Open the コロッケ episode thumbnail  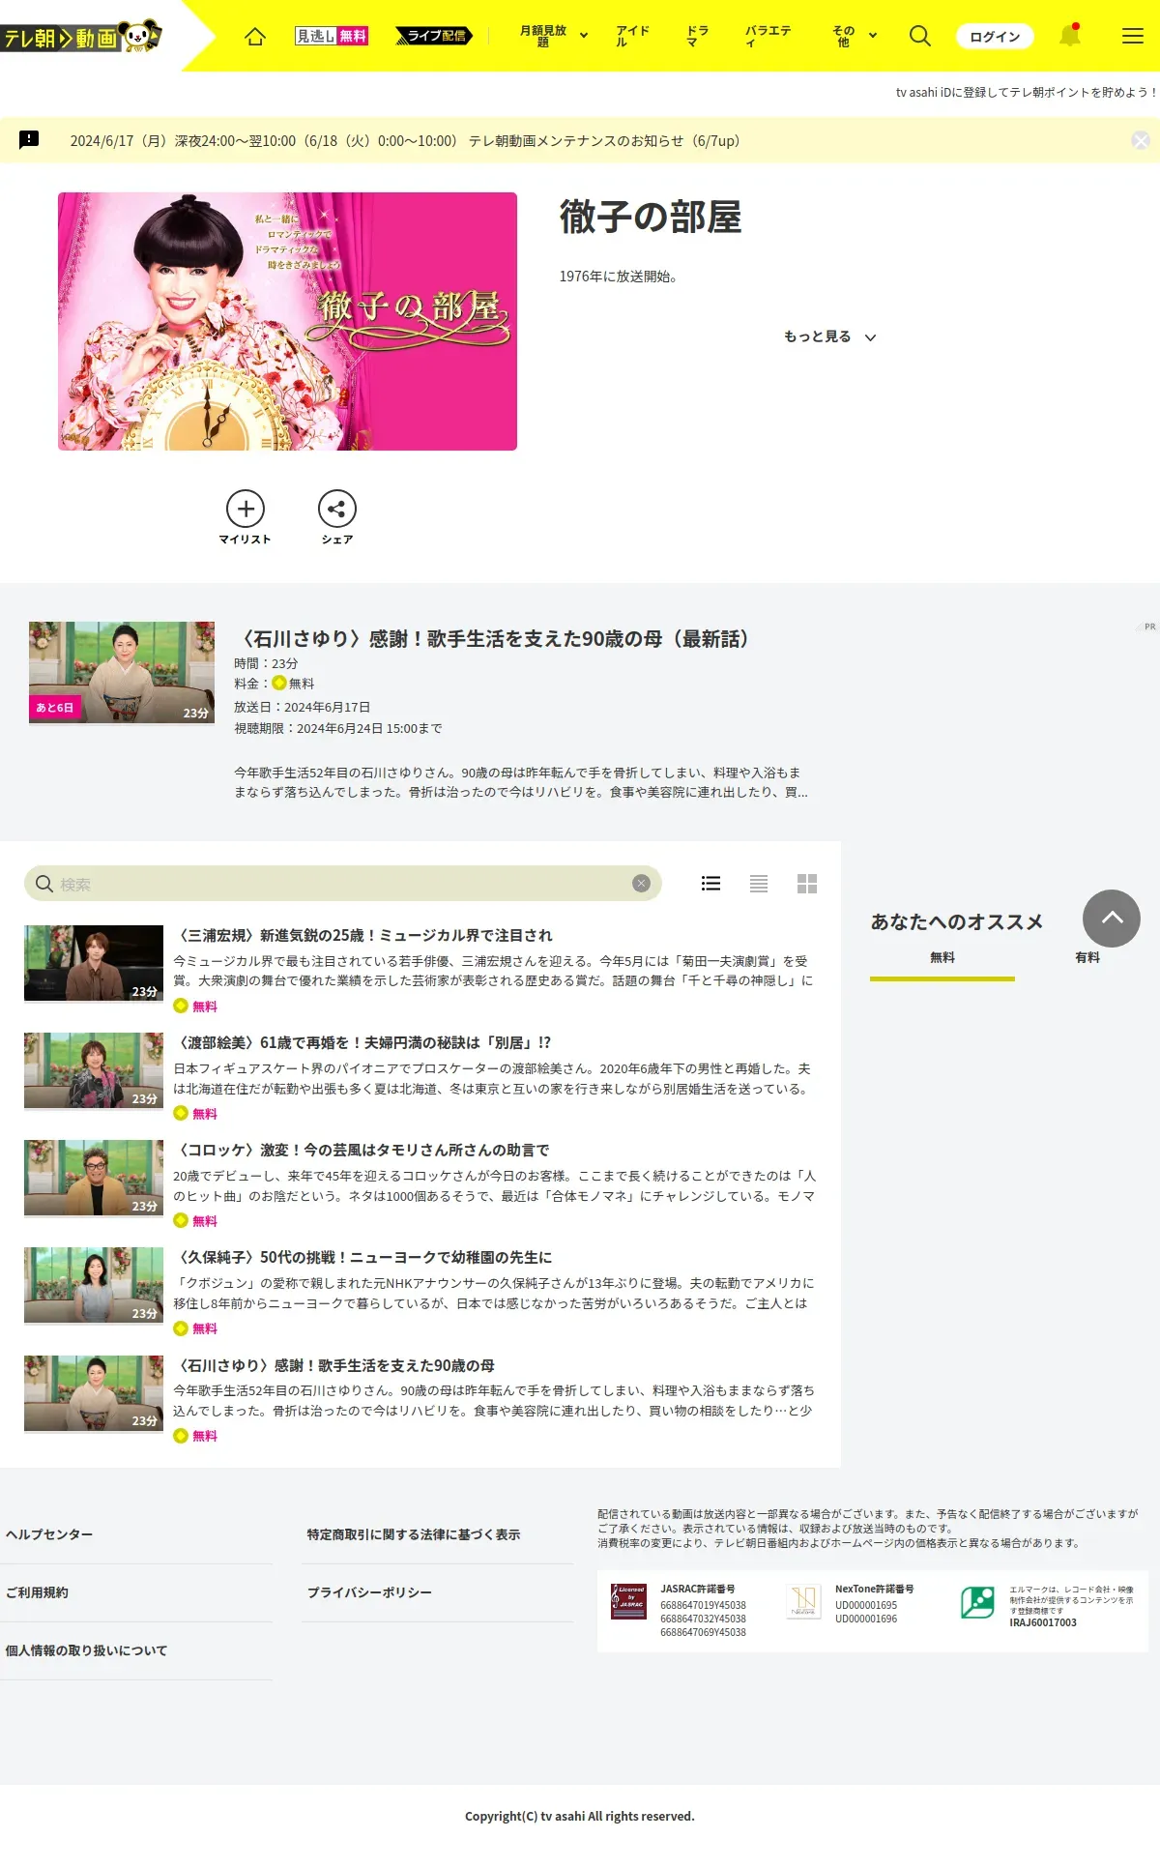pos(94,1178)
